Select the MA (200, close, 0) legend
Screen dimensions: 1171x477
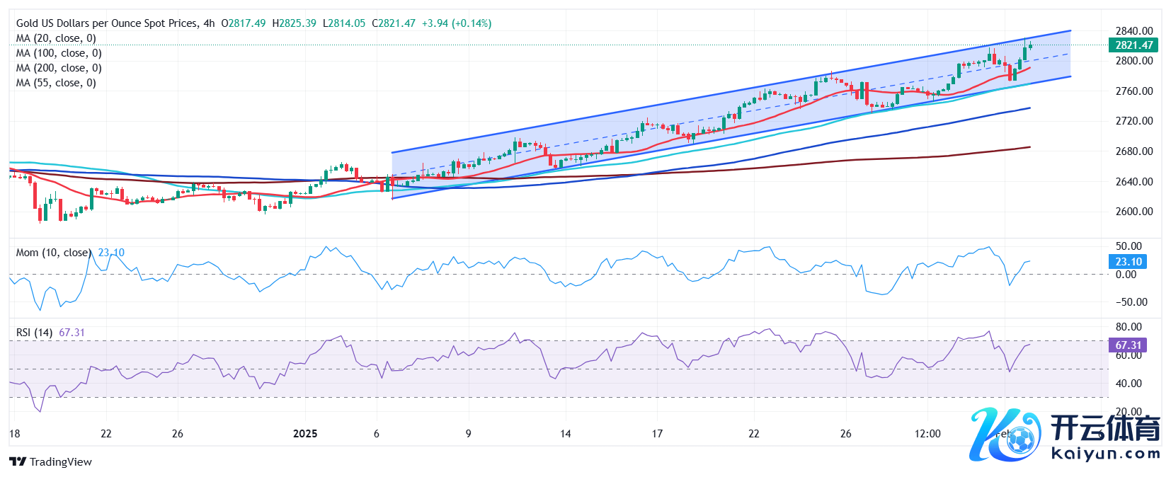(x=59, y=68)
